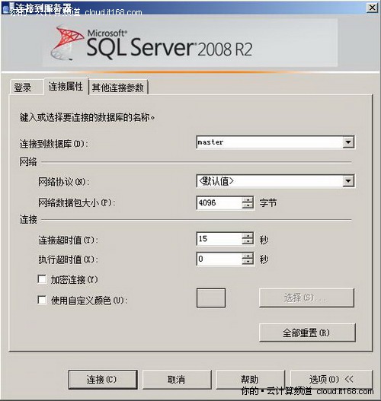Click 全部重置 to reset all settings
Image resolution: width=381 pixels, height=401 pixels.
pos(307,333)
